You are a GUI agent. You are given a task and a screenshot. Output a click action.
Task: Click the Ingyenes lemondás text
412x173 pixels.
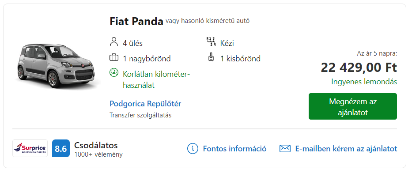(x=364, y=82)
